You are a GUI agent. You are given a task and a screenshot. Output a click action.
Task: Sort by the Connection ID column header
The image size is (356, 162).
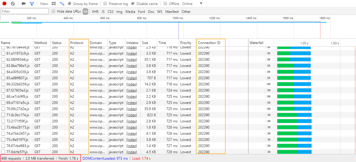209,43
